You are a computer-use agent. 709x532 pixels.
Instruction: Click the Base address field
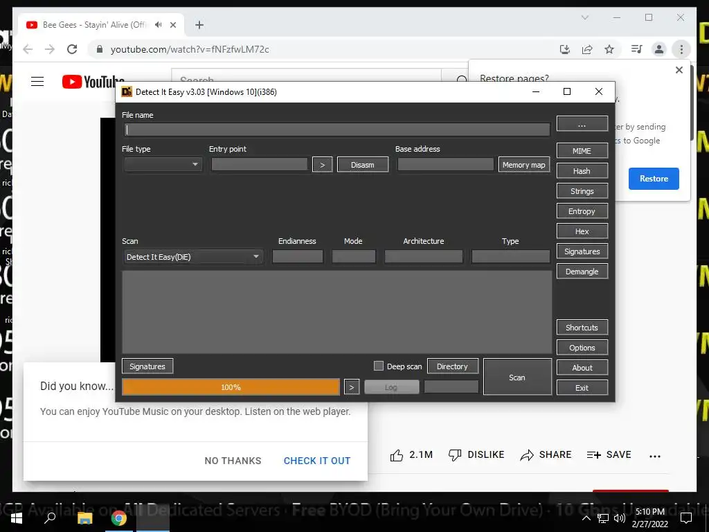(x=446, y=164)
